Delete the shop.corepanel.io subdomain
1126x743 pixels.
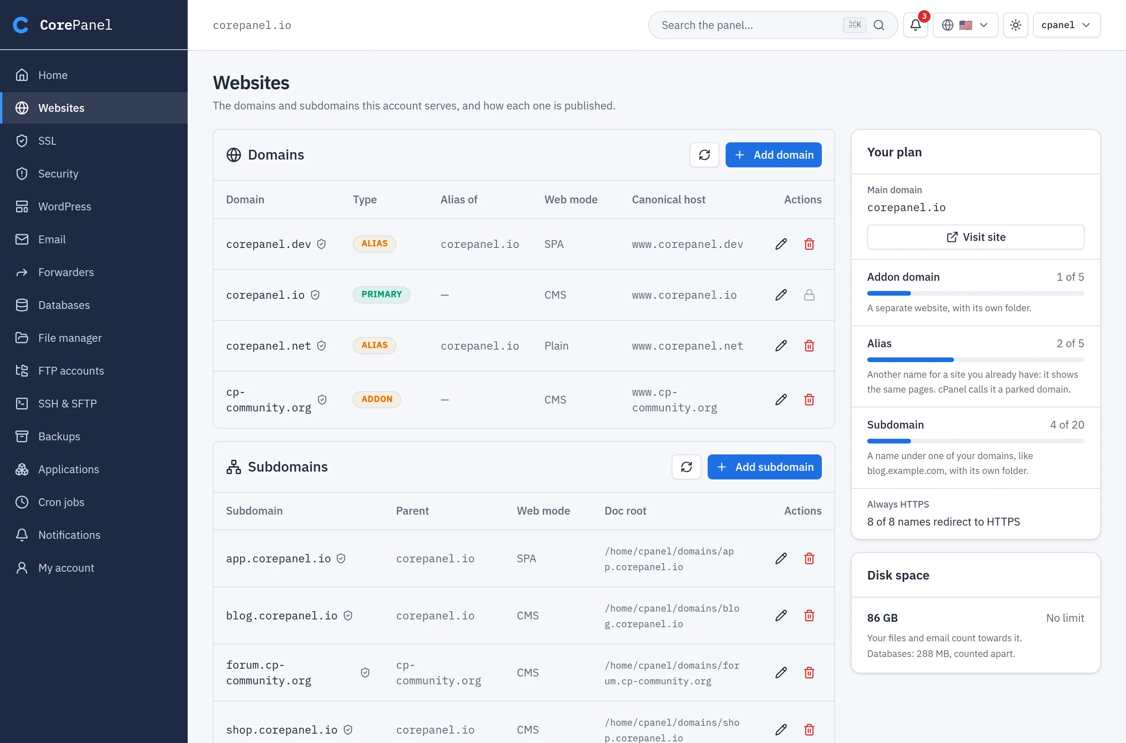(x=809, y=730)
